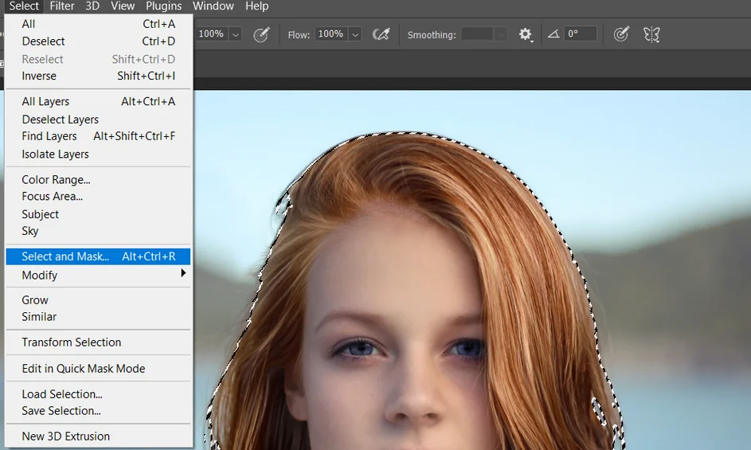The height and width of the screenshot is (450, 751).
Task: Click the pressure for opacity icon
Action: click(x=261, y=34)
